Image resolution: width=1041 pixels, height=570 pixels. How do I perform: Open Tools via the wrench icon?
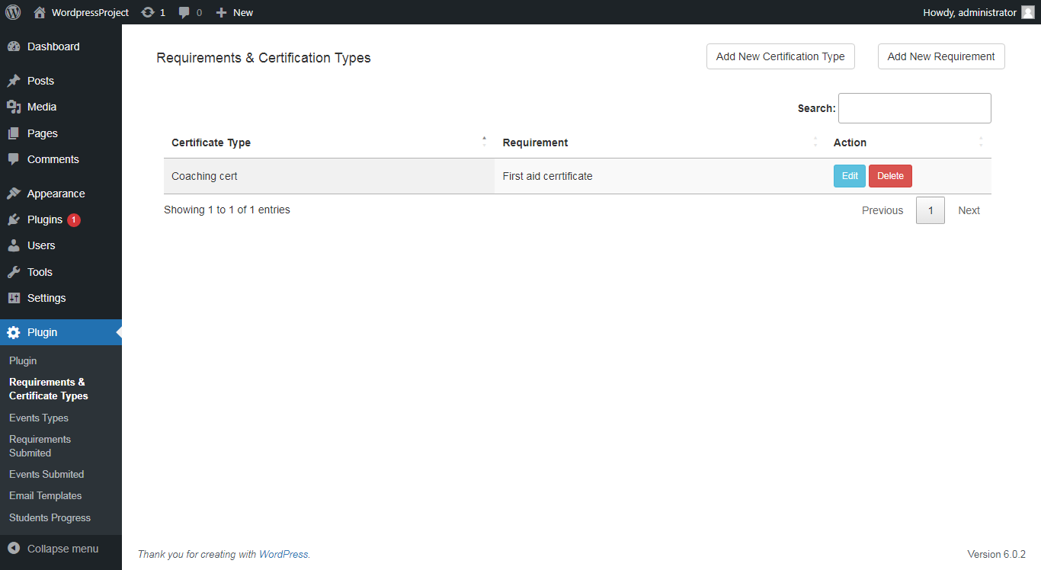(14, 272)
